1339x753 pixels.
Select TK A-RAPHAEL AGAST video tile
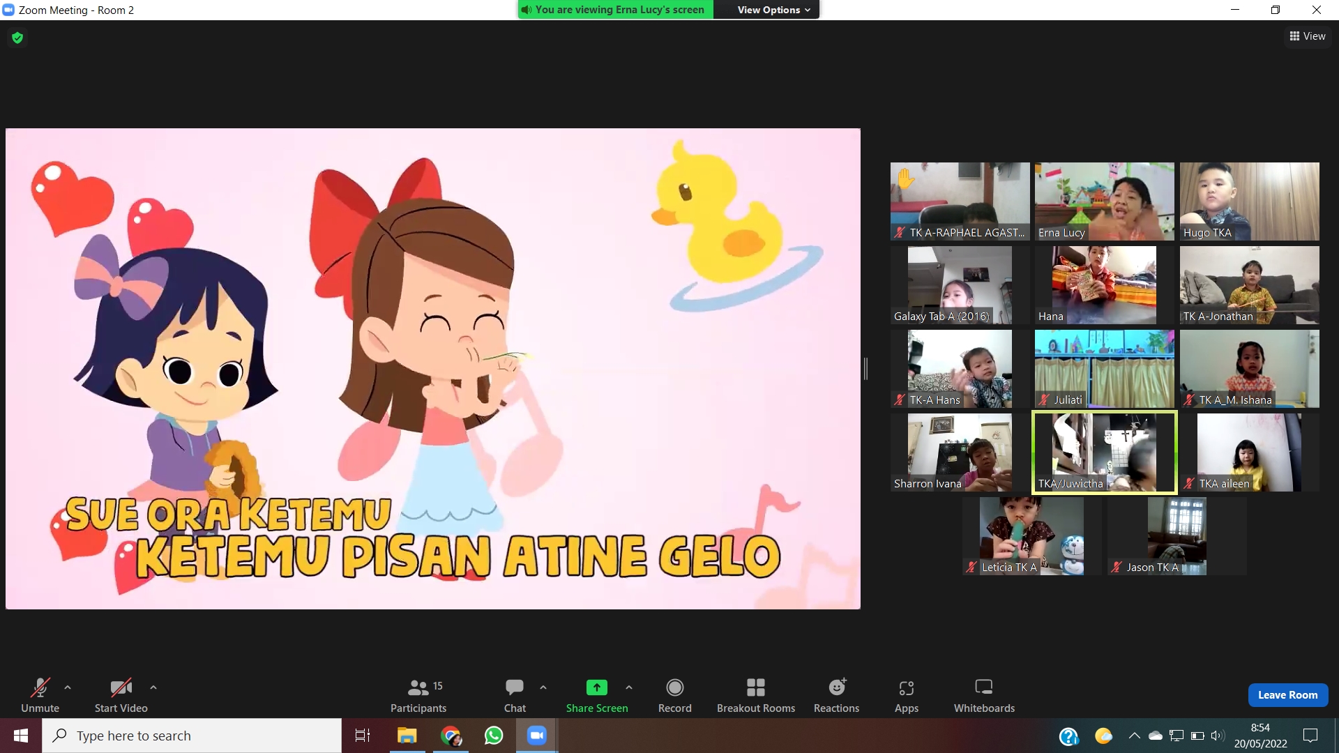(960, 201)
